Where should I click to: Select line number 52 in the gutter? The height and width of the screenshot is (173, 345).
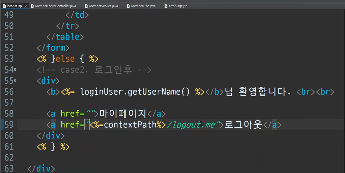point(9,48)
